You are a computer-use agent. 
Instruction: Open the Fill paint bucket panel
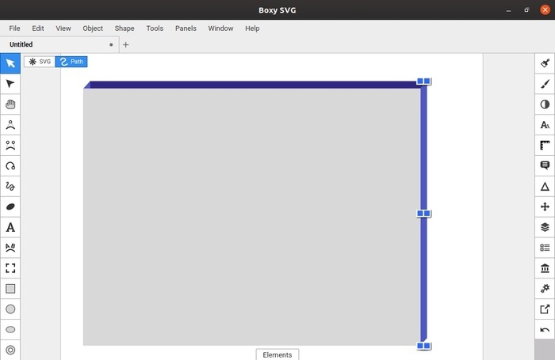[x=545, y=63]
